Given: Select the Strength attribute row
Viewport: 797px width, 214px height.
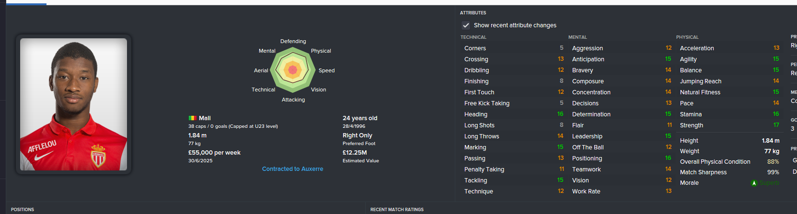Looking at the screenshot, I should pyautogui.click(x=729, y=125).
